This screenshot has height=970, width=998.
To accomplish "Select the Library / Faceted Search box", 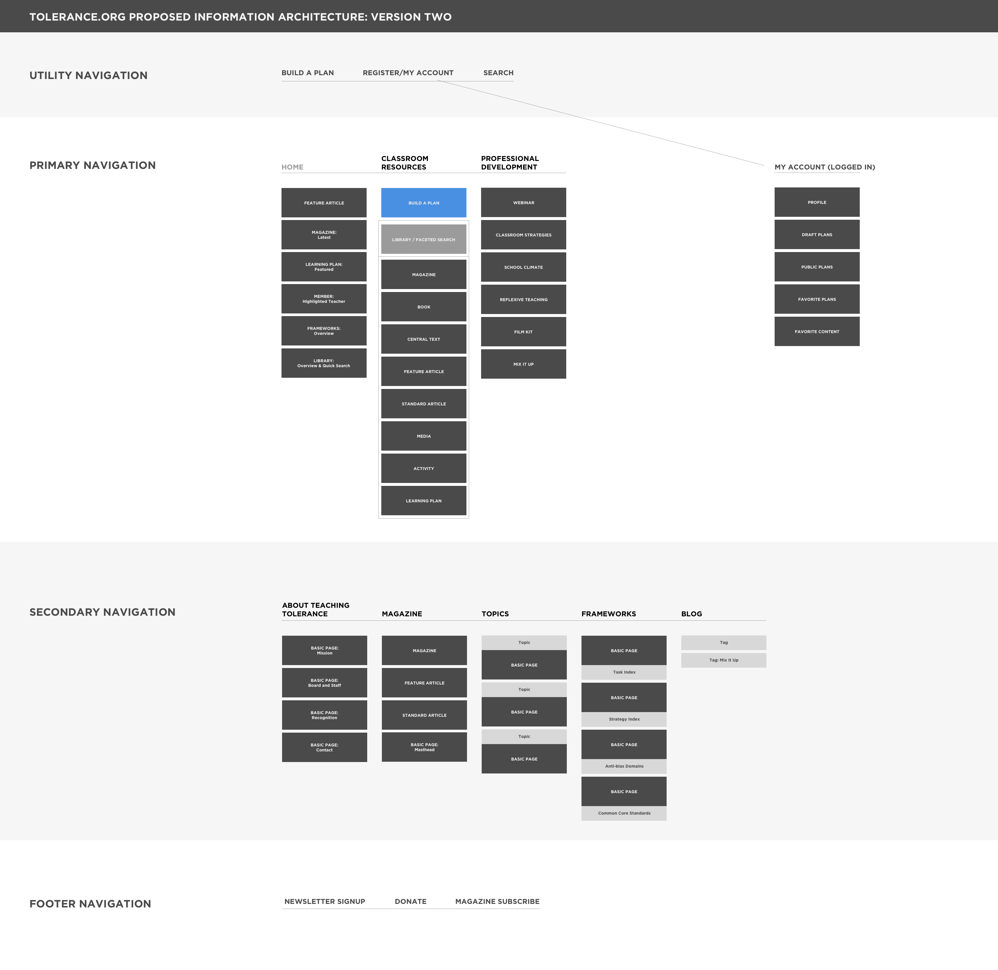I will click(x=424, y=239).
